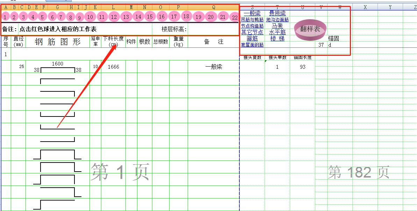
Task: Select the cell containing 1666
Action: [113, 67]
